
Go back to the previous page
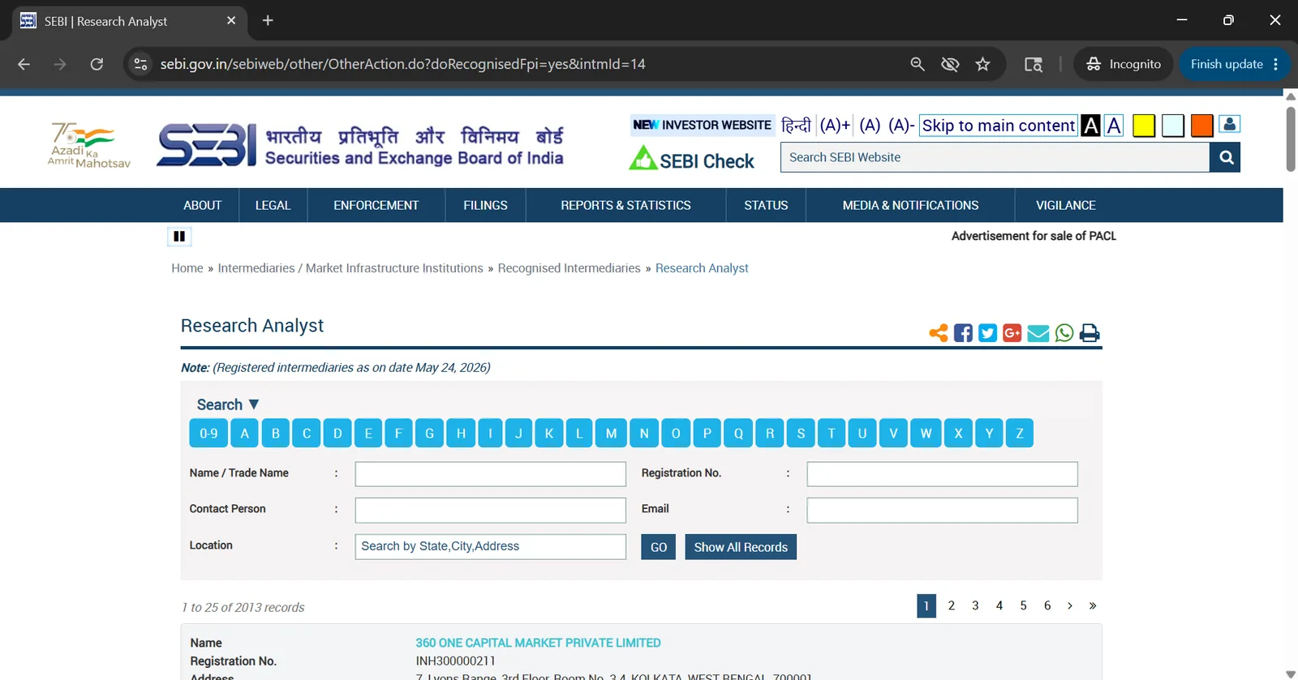click(24, 64)
